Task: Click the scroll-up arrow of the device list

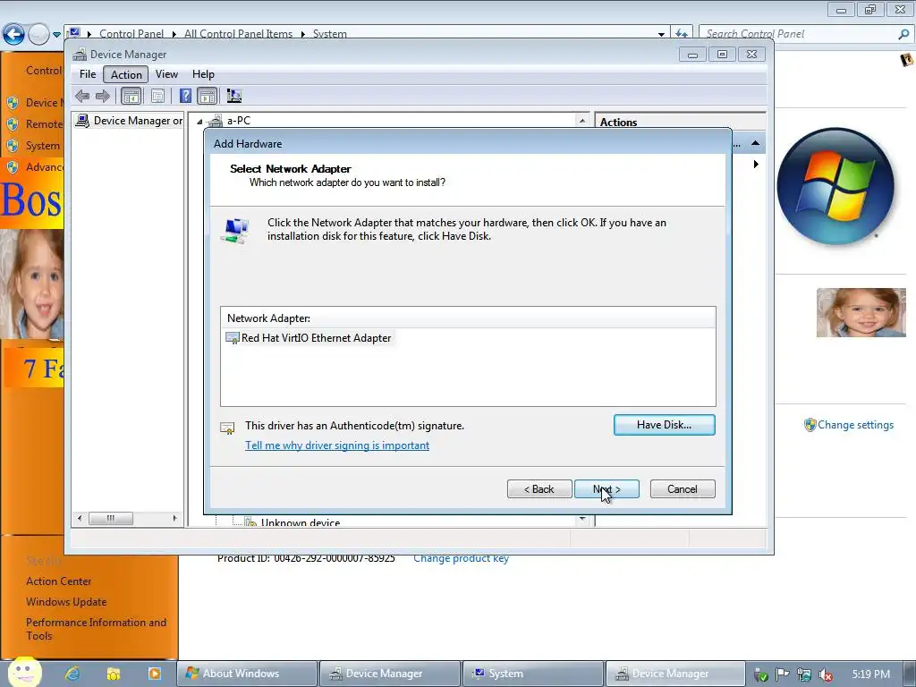Action: (581, 121)
